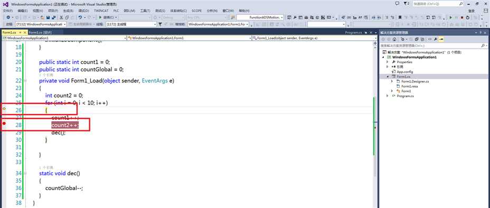490x208 pixels.
Task: Click the Continue (继续) debug button label
Action: tap(108, 17)
